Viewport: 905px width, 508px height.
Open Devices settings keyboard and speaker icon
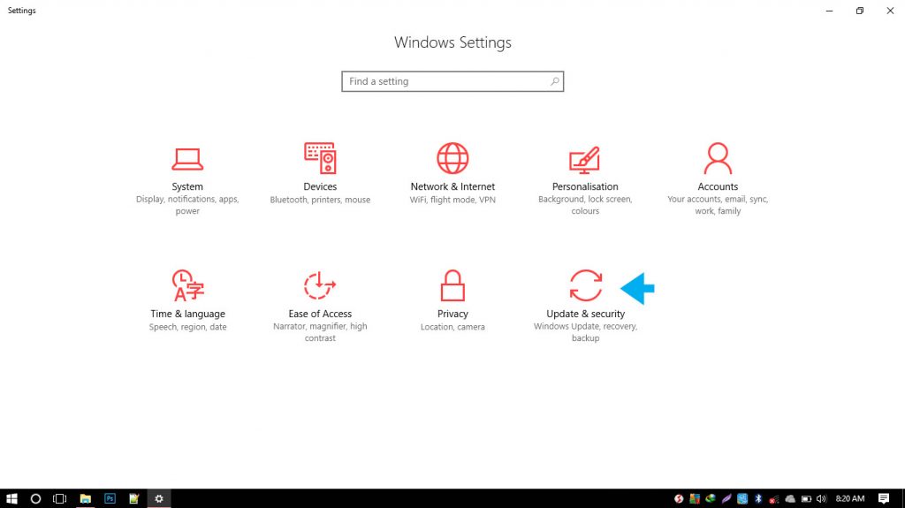tap(320, 158)
